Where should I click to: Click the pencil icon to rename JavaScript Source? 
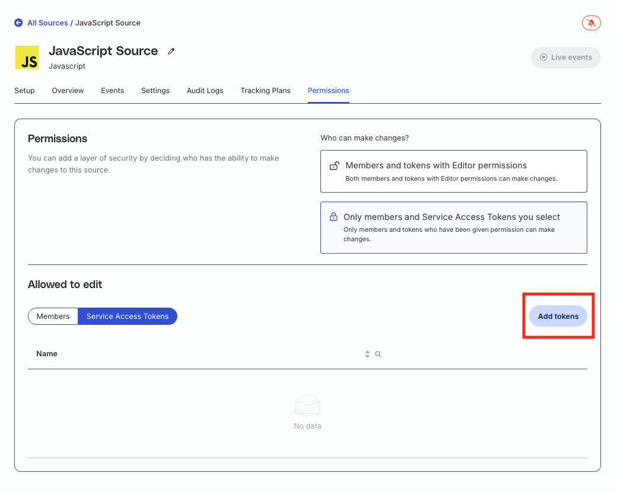[171, 51]
